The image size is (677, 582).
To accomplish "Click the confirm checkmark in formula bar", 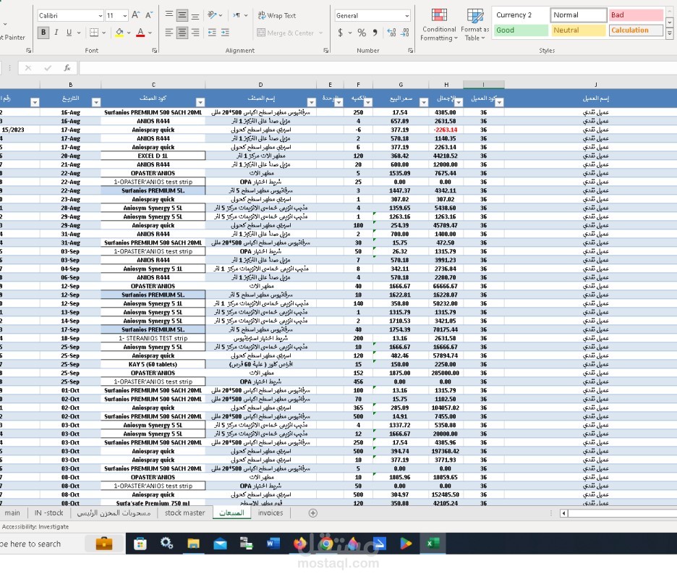I will click(48, 68).
